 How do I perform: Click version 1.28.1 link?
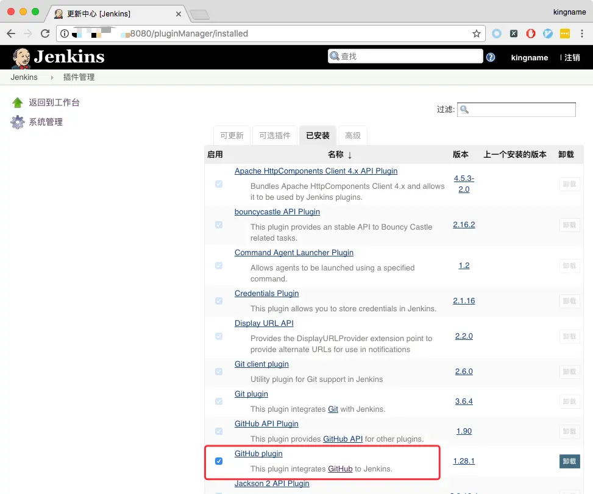coord(464,461)
